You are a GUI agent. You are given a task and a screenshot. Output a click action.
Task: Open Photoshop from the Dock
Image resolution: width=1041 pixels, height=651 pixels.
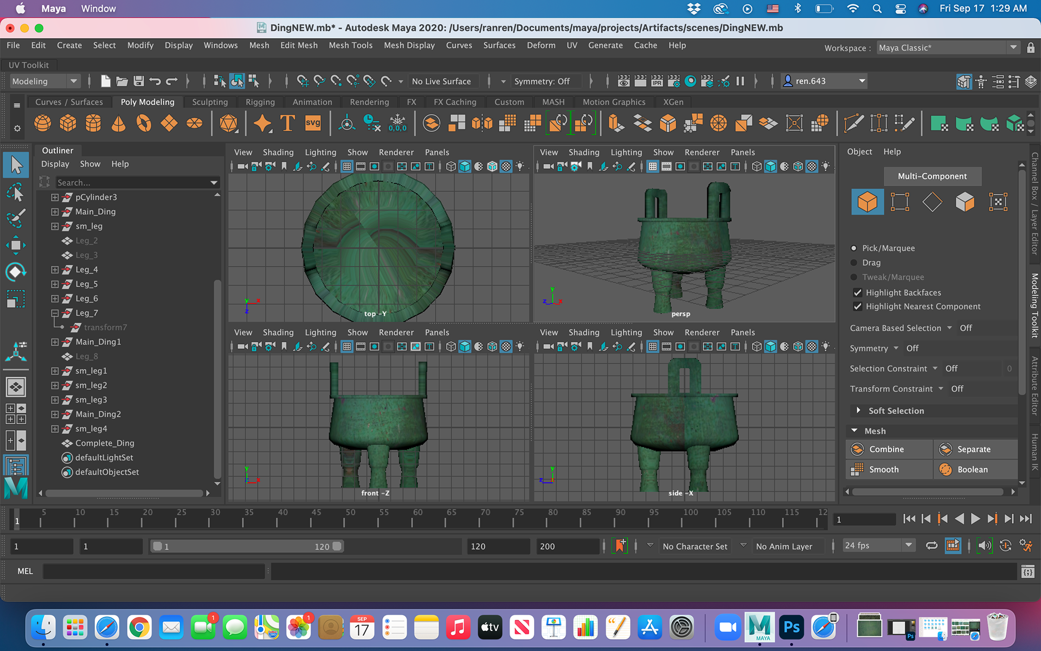pyautogui.click(x=792, y=628)
